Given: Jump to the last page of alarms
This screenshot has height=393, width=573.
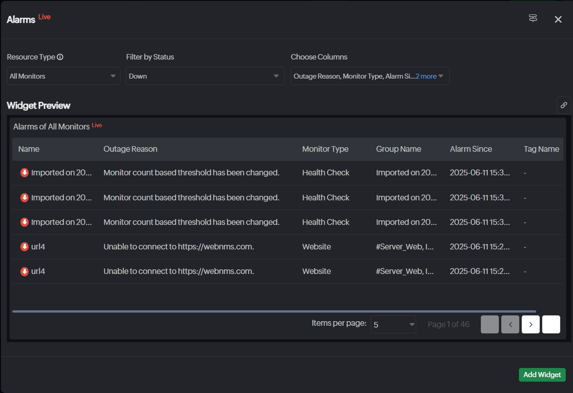Looking at the screenshot, I should click(551, 324).
